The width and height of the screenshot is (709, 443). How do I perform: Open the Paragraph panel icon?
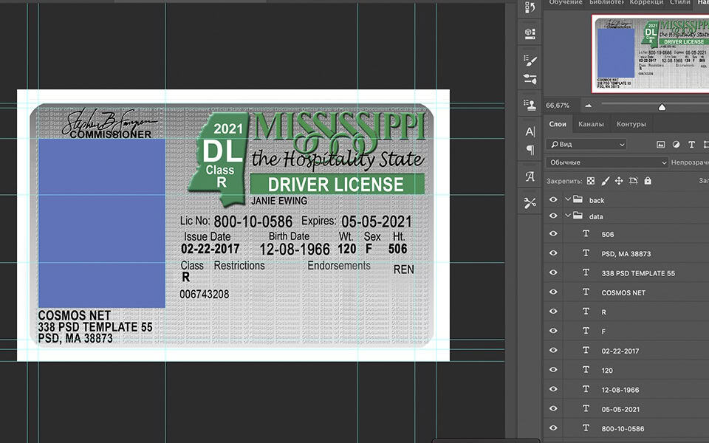pyautogui.click(x=530, y=150)
